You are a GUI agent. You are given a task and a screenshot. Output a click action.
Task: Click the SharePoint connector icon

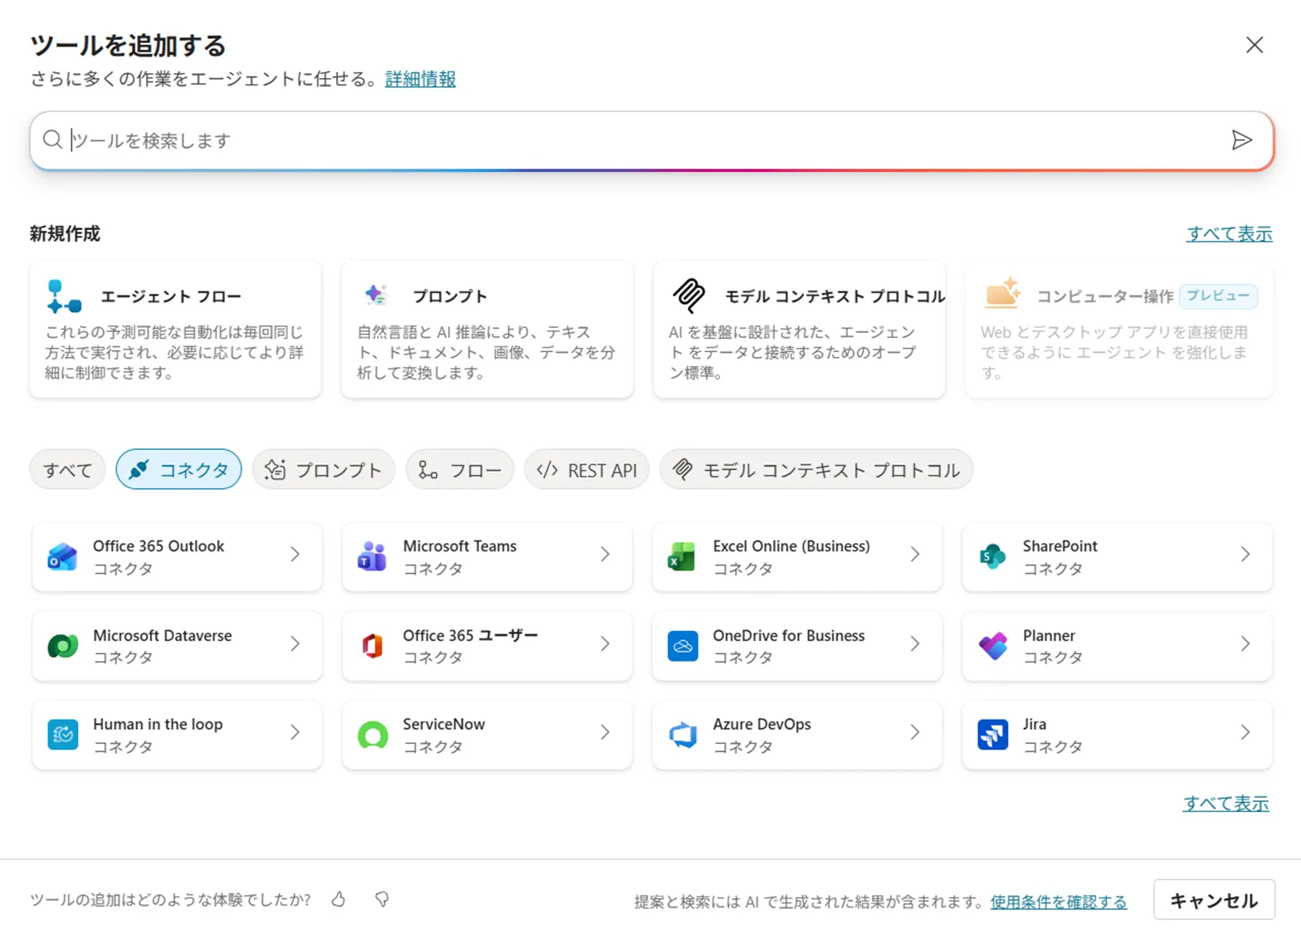pyautogui.click(x=992, y=556)
